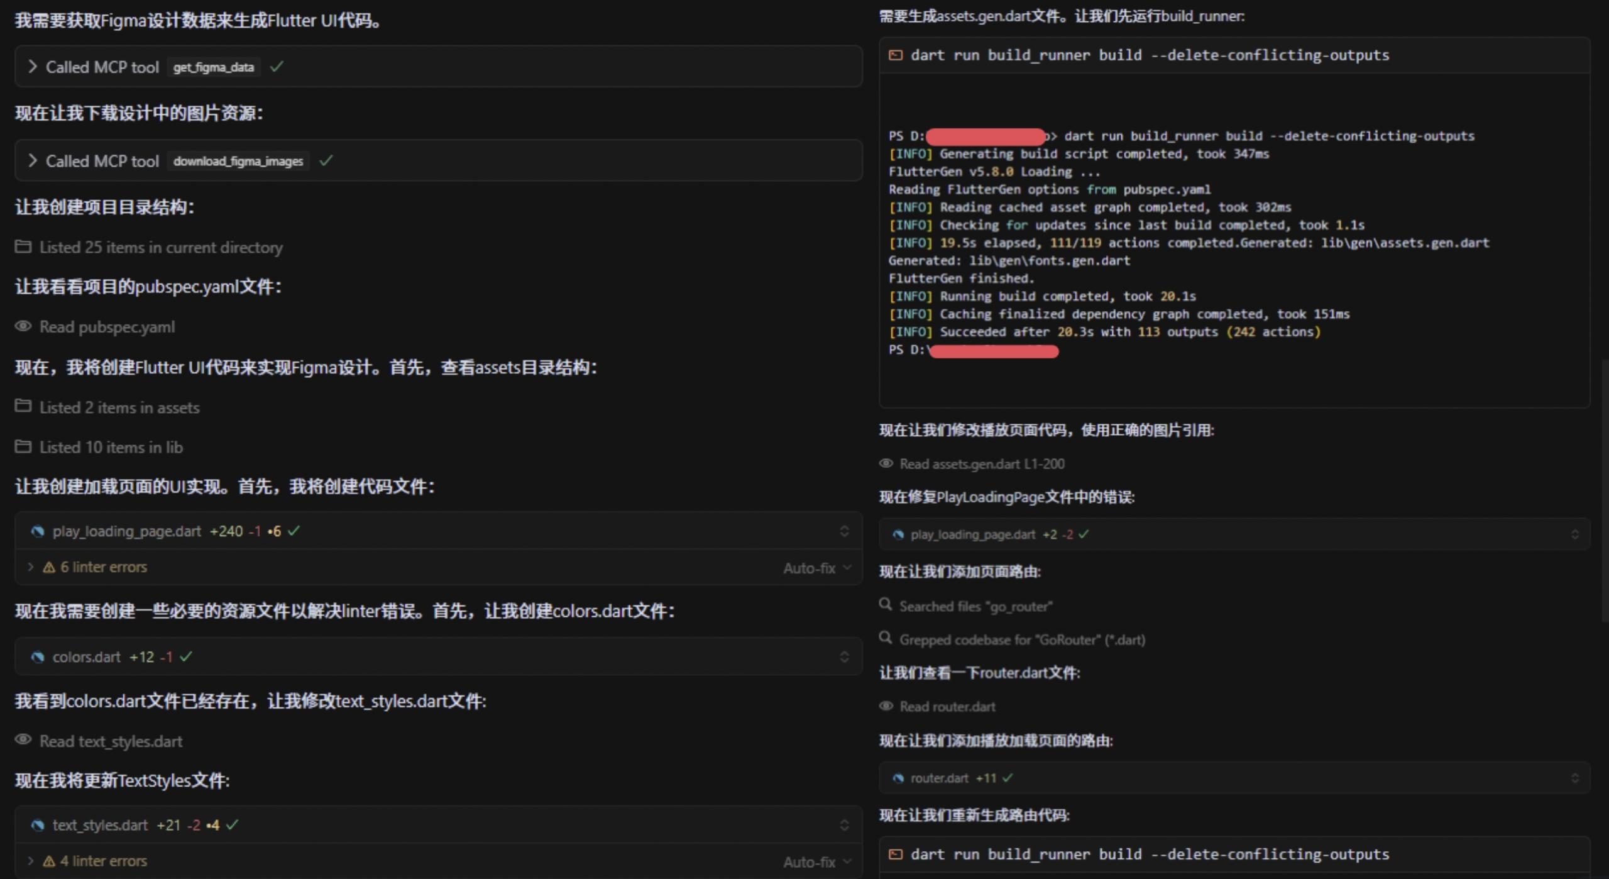The image size is (1609, 879).
Task: Click the Dart icon beside router.dart
Action: pos(898,778)
